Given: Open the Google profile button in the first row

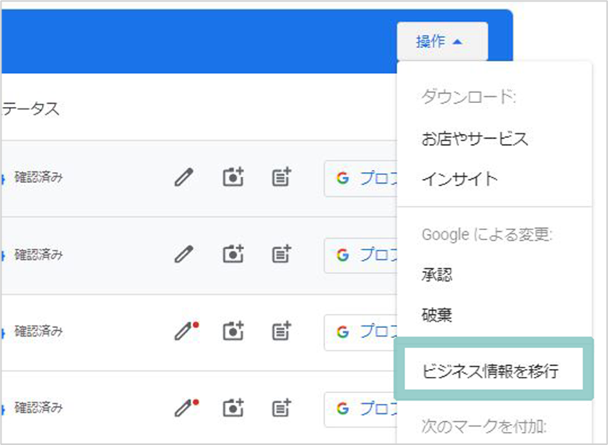Looking at the screenshot, I should click(x=361, y=178).
